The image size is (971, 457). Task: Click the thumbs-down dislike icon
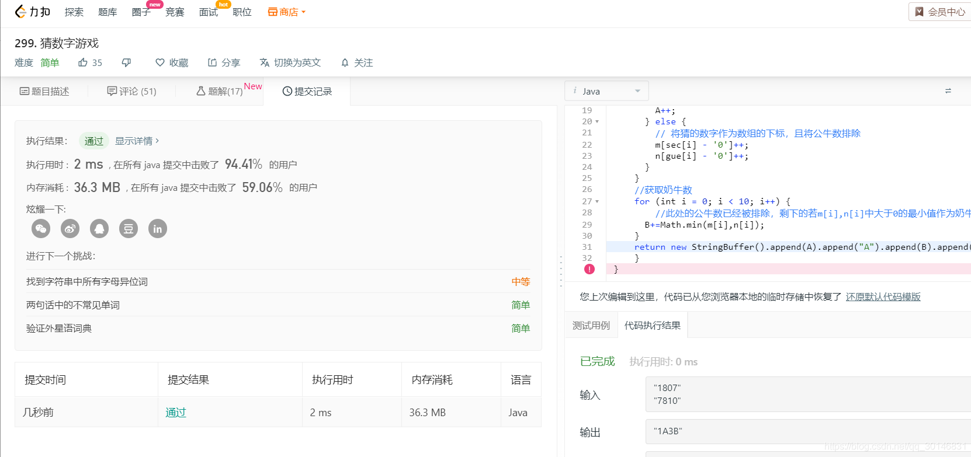(126, 62)
